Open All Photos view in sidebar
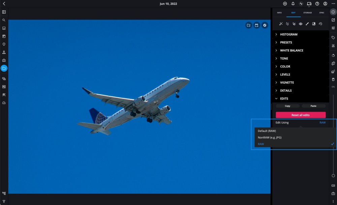 (x=4, y=28)
